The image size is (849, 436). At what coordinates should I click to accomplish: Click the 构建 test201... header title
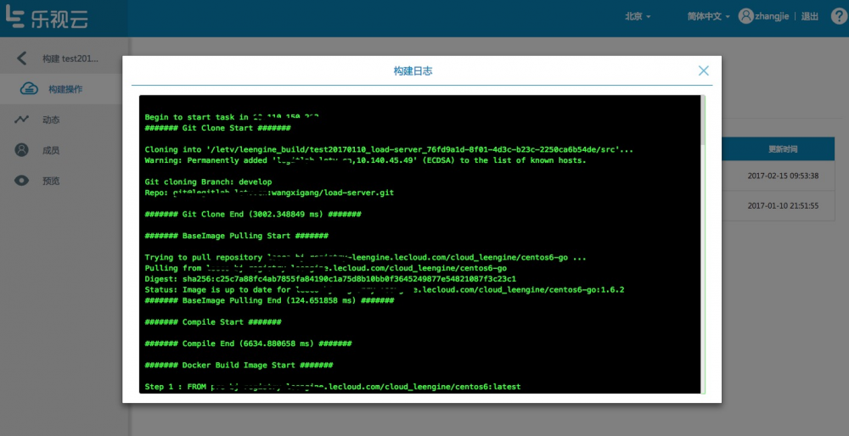tap(70, 59)
